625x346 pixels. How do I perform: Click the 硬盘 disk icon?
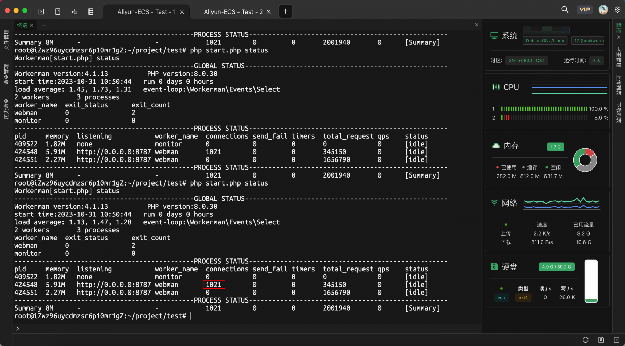click(x=494, y=266)
